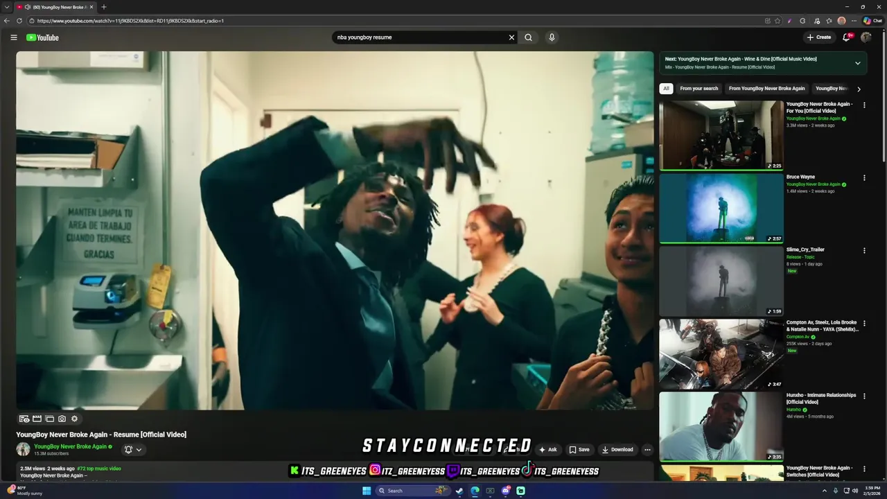The height and width of the screenshot is (499, 887).
Task: Add this page to browser favorites
Action: (x=778, y=21)
